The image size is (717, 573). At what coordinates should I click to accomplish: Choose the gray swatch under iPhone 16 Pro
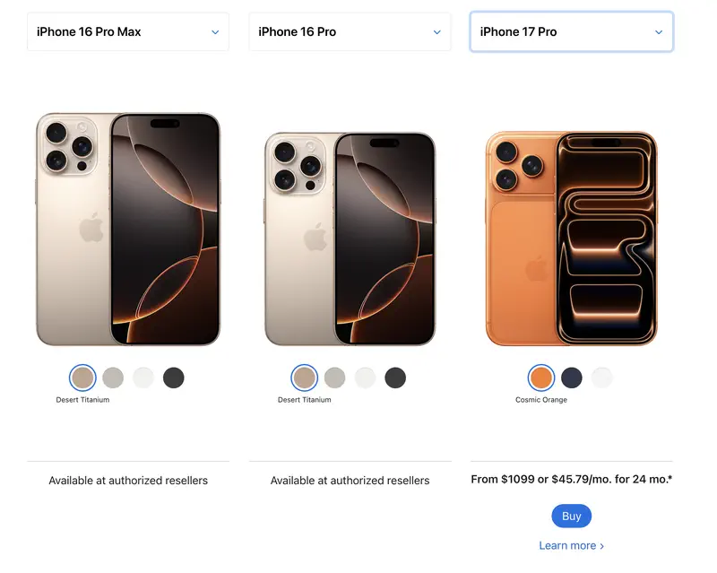(x=334, y=378)
